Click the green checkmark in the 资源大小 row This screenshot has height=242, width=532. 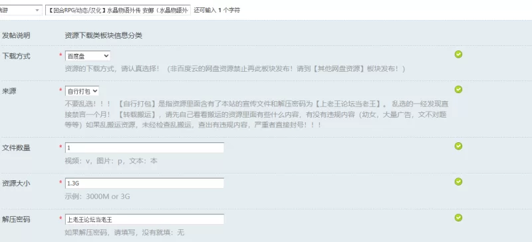pyautogui.click(x=458, y=181)
